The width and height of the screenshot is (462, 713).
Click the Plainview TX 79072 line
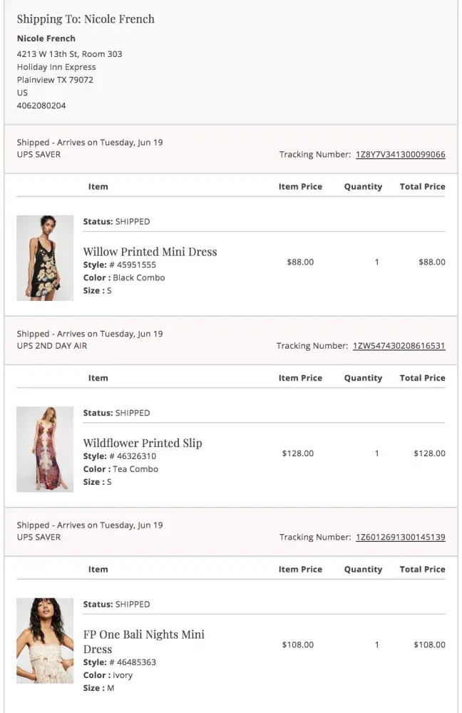pyautogui.click(x=55, y=80)
